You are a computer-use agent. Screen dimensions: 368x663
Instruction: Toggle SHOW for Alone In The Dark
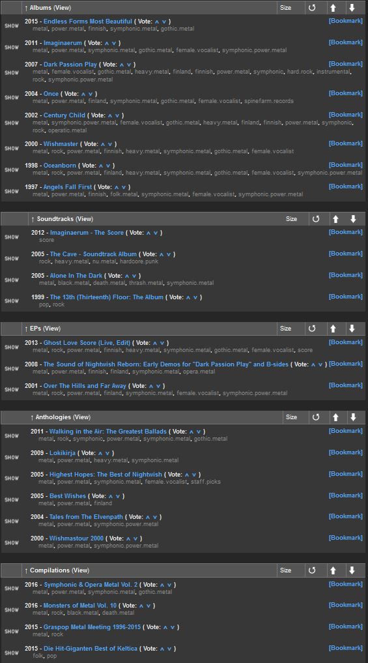(x=12, y=280)
